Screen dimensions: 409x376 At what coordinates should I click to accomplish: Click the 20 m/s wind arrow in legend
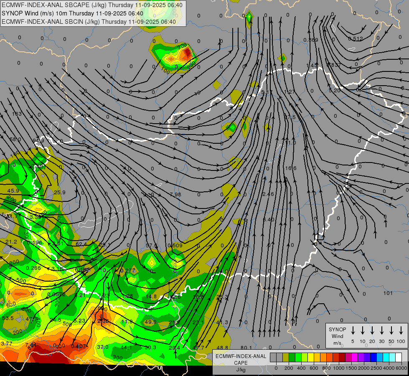pyautogui.click(x=372, y=330)
